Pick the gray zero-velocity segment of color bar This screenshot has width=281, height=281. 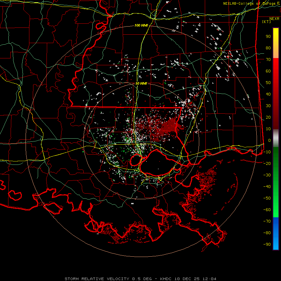(276, 138)
